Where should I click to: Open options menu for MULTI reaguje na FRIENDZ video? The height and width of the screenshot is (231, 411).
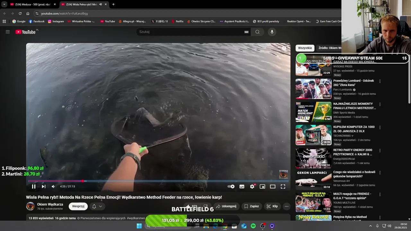click(380, 194)
